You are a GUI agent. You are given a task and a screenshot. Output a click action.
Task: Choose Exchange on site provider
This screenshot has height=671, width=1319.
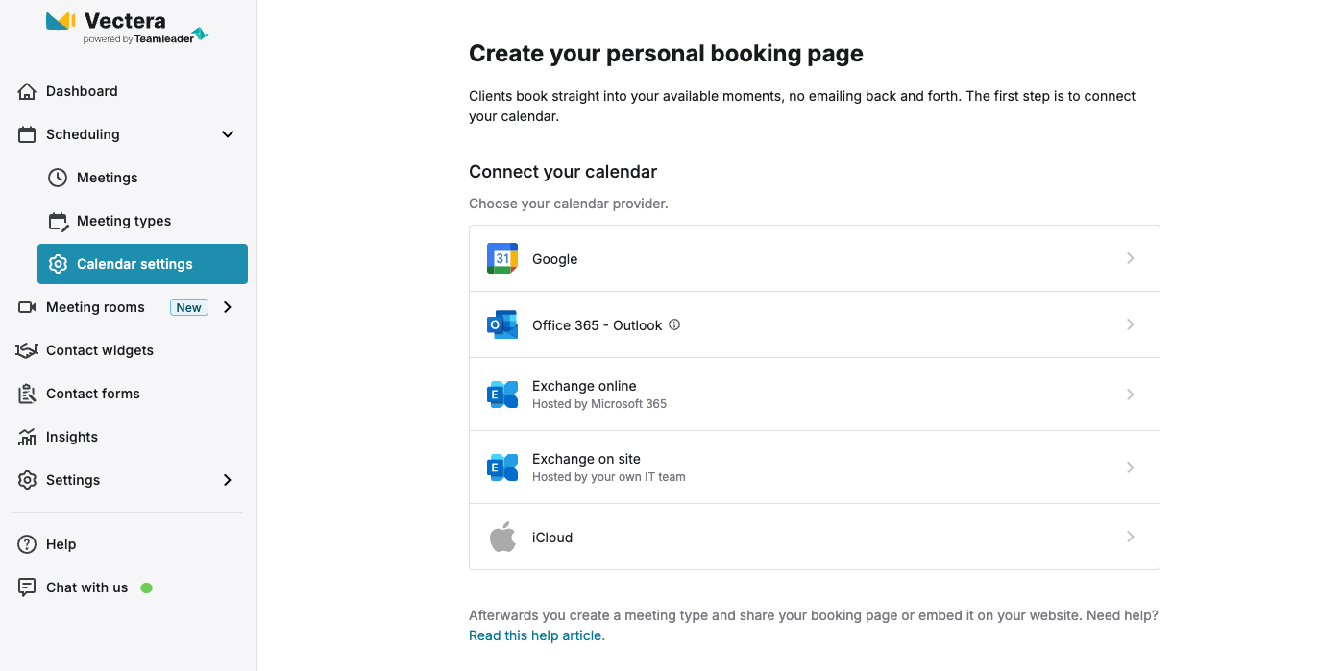point(815,467)
